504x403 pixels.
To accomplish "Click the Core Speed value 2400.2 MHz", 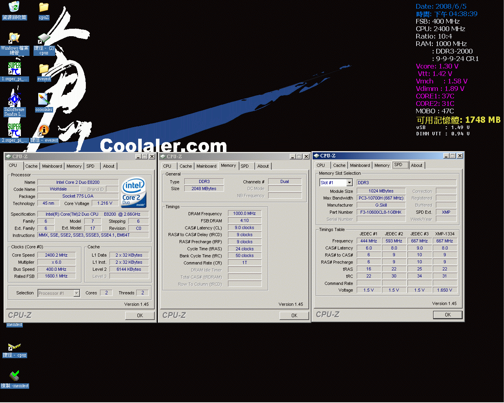I will pyautogui.click(x=56, y=255).
